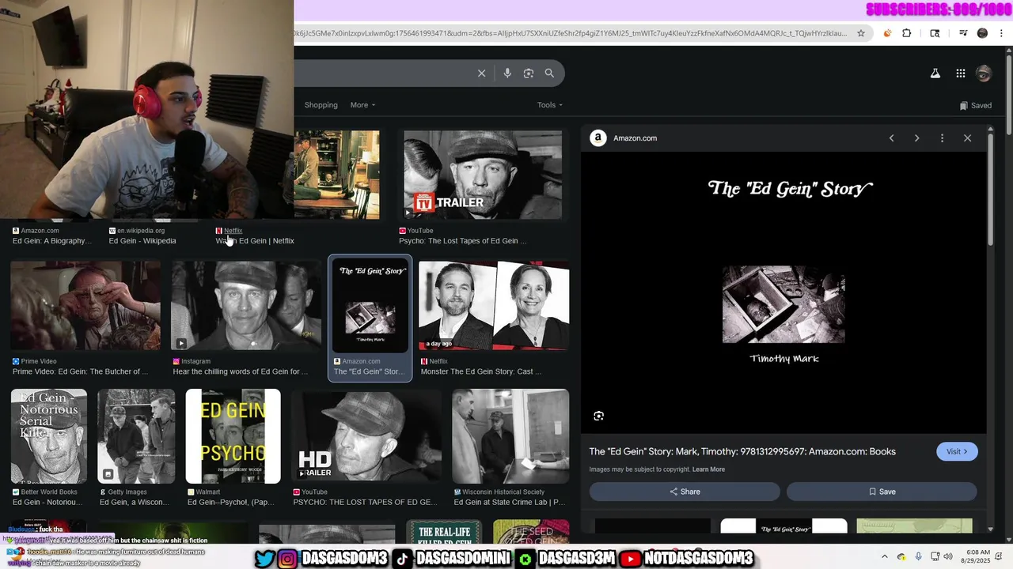Open the Amazon.com source in preview header

pos(624,138)
